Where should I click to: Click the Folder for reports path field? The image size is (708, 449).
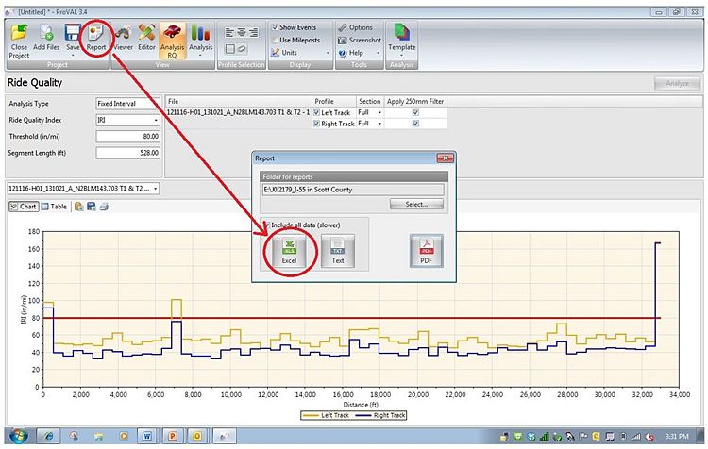353,190
